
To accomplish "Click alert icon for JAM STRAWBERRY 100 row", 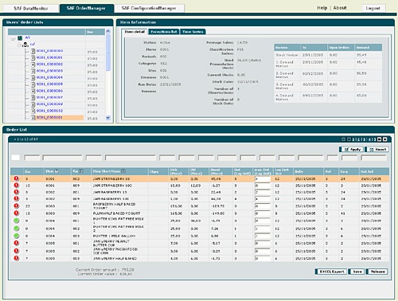I will [x=17, y=186].
